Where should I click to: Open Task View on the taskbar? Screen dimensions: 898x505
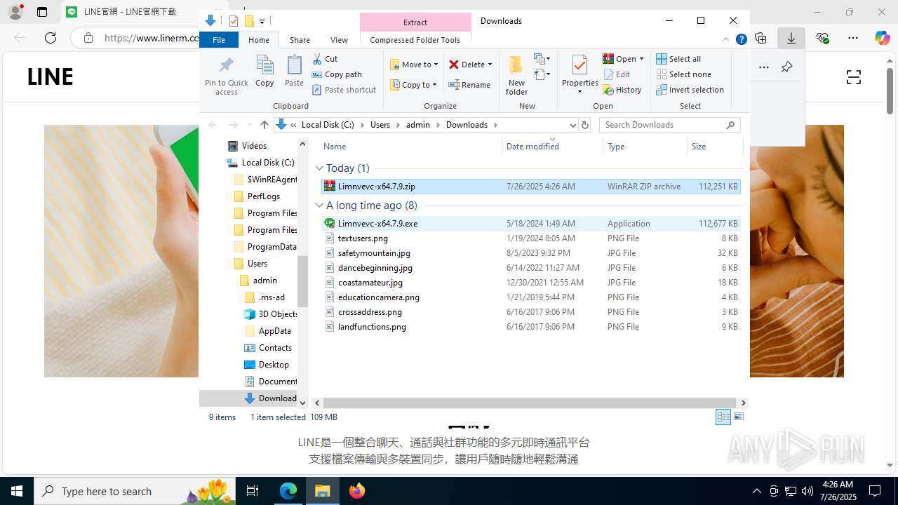(253, 491)
